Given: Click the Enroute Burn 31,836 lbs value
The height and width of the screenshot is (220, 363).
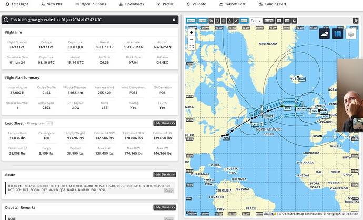Looking at the screenshot, I should click(17, 138).
